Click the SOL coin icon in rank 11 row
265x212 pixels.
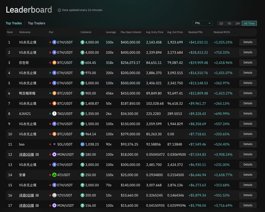pyautogui.click(x=55, y=144)
